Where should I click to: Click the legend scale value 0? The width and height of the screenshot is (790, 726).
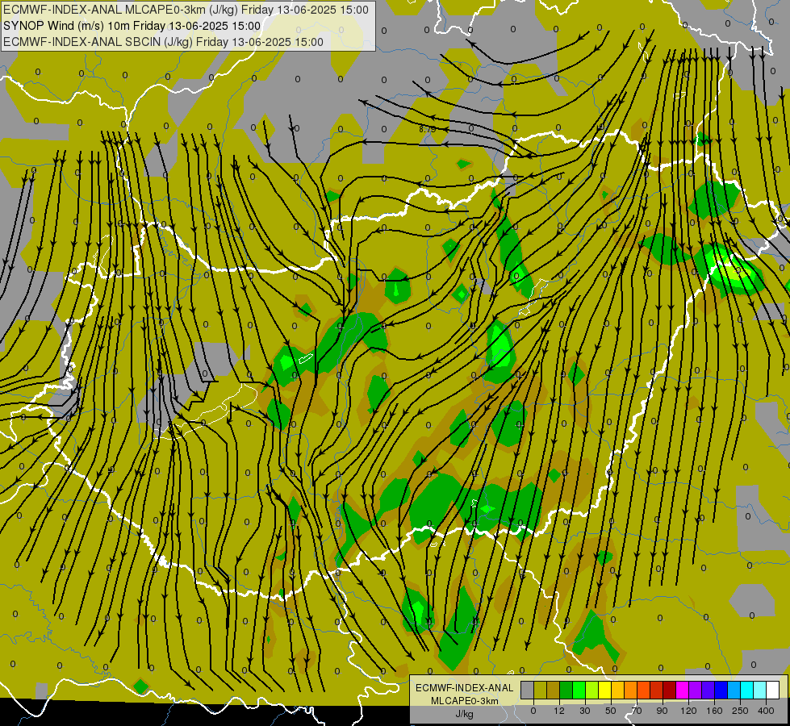click(x=533, y=711)
